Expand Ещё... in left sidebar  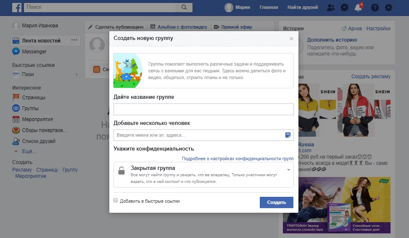tap(29, 151)
